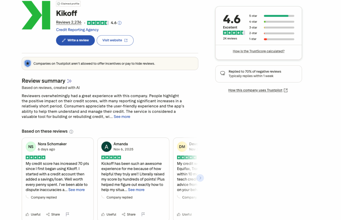Click the Kikoff company logo
Viewport: 341px width, 220px height.
pos(36,15)
